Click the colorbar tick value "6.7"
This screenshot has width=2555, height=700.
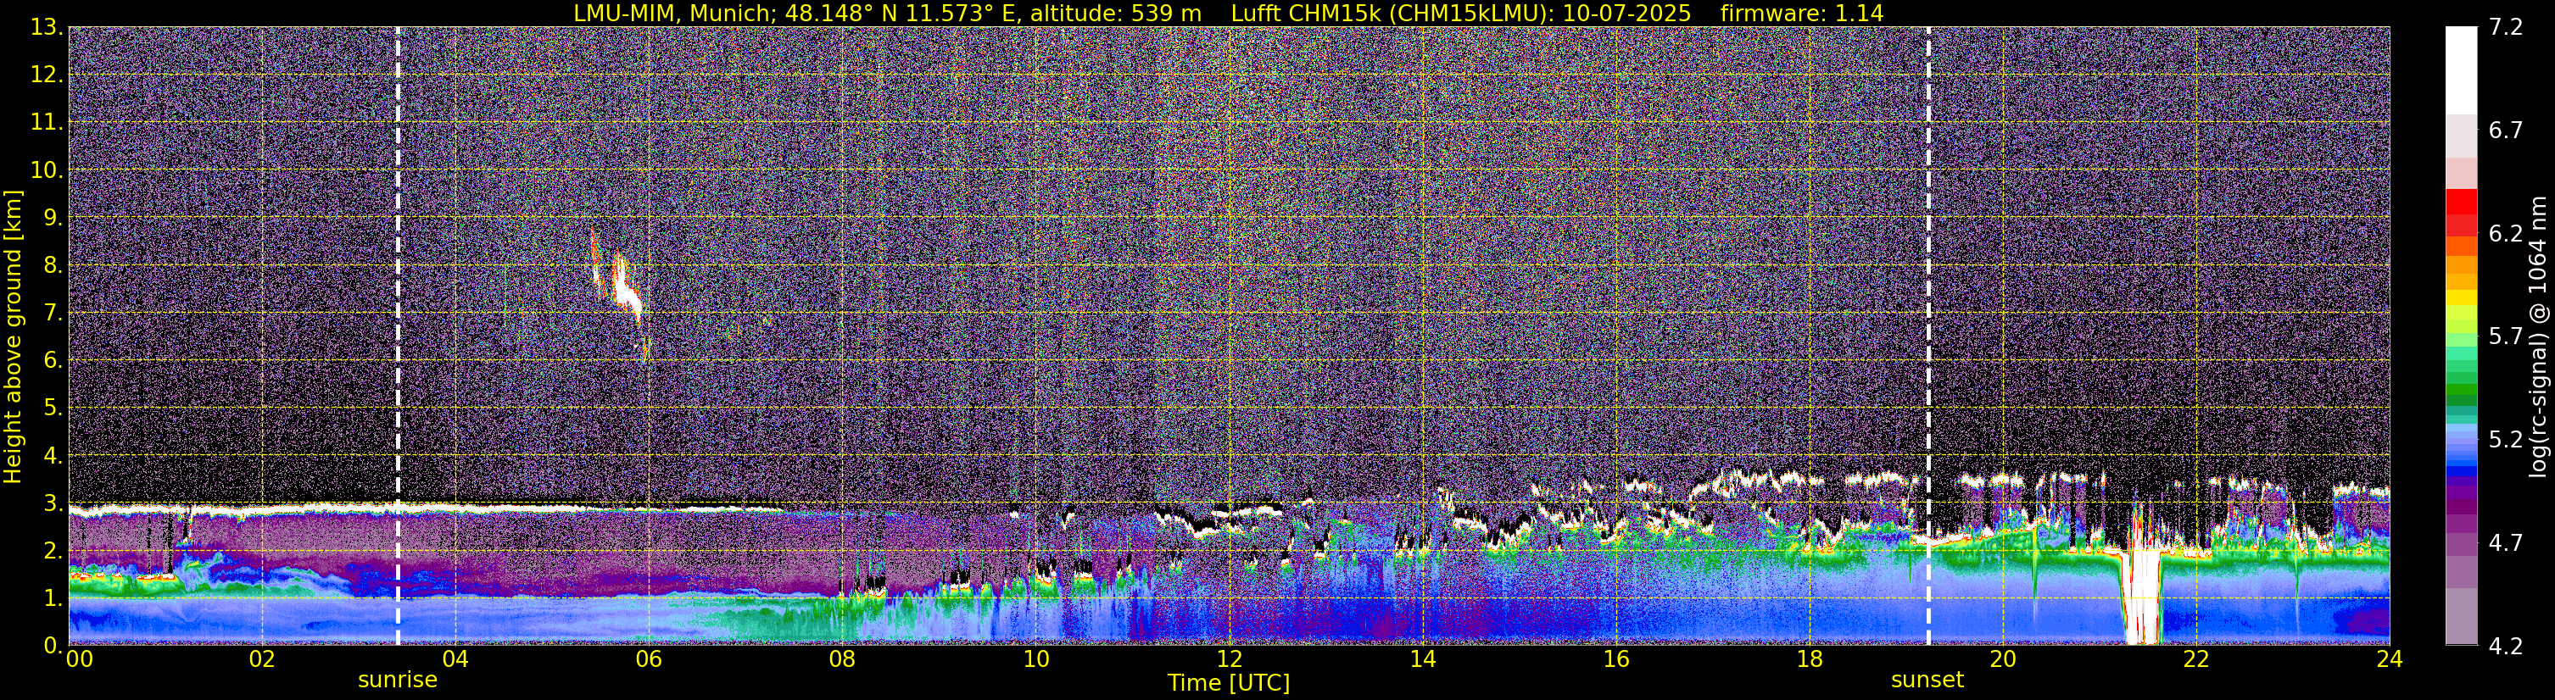pos(2507,131)
